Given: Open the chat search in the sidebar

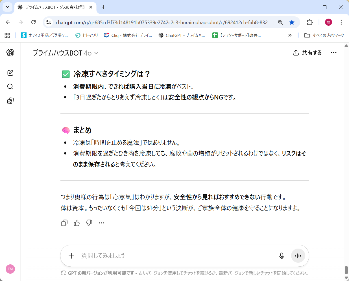Looking at the screenshot, I should pyautogui.click(x=10, y=87).
